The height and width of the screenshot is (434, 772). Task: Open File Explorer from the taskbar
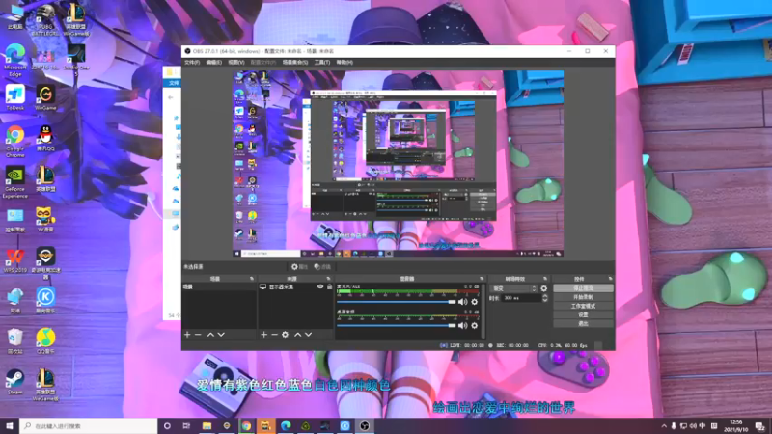pyautogui.click(x=207, y=425)
